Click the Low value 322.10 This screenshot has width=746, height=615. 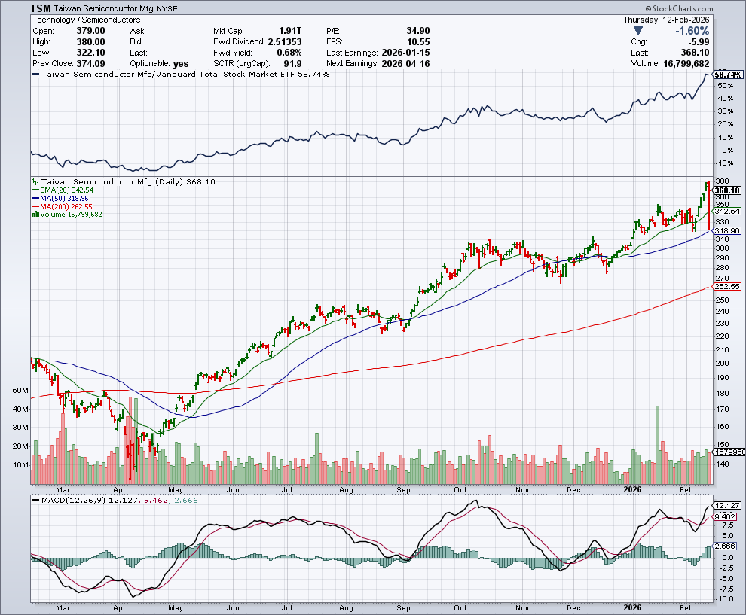click(91, 53)
